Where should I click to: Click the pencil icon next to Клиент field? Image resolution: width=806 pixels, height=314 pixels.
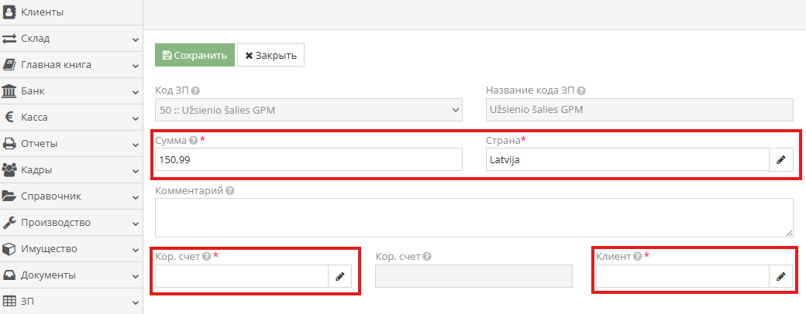(781, 276)
